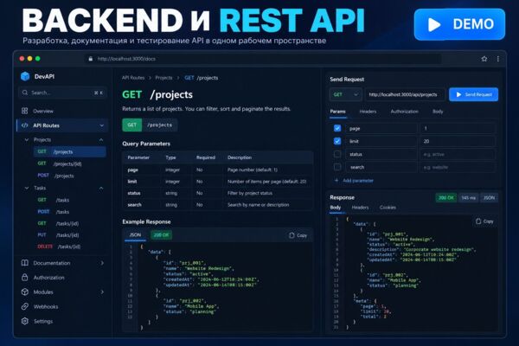The width and height of the screenshot is (519, 346).
Task: Click the Modules cube icon
Action: (24, 292)
